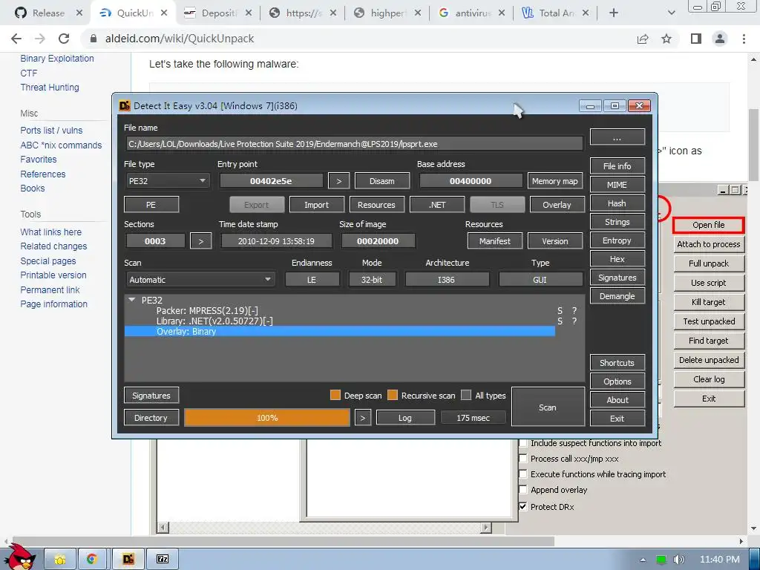The width and height of the screenshot is (760, 570).
Task: Click Detect It Easy taskbar icon
Action: pyautogui.click(x=128, y=560)
